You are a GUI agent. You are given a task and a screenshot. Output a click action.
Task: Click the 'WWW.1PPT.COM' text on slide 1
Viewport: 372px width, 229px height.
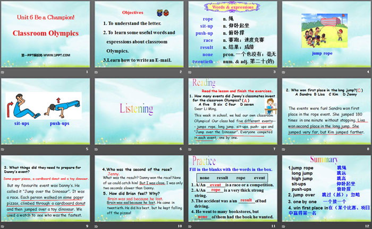57,55
